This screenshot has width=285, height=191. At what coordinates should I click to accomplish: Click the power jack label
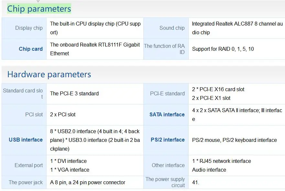pyautogui.click(x=26, y=183)
